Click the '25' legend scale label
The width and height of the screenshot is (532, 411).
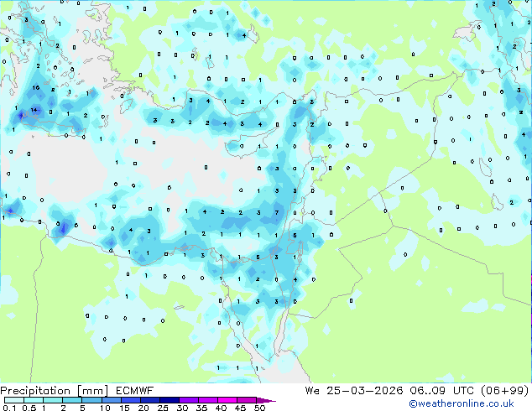point(163,408)
